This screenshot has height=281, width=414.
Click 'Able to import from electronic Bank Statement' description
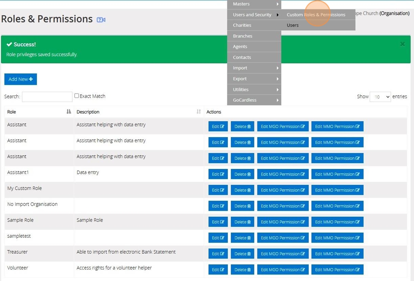[x=126, y=252]
